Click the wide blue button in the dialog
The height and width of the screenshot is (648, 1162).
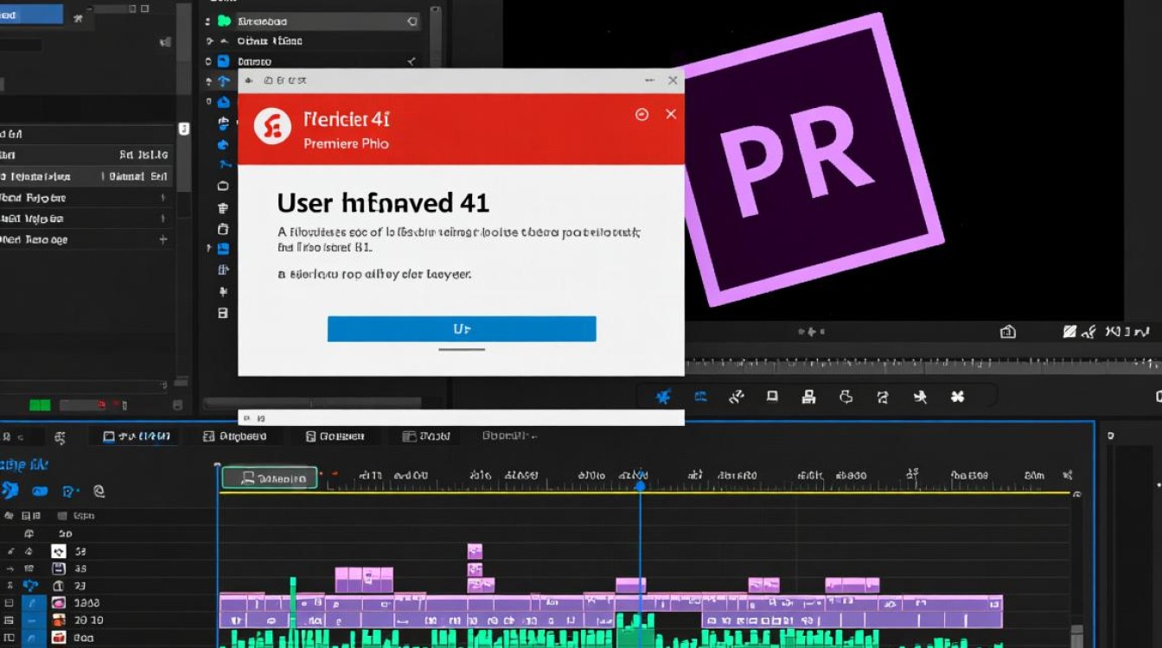tap(462, 329)
